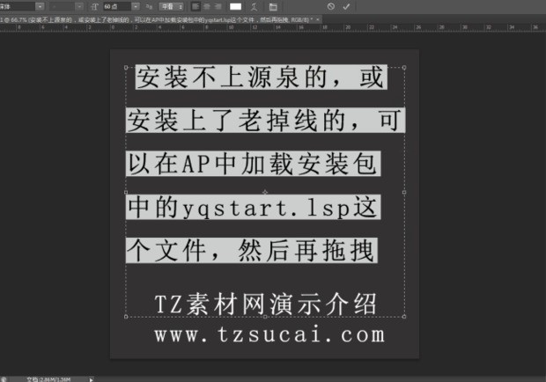Screen dimensions: 546x382
Task: Click in the highlighted line '安装不上源泉的，或'
Action: [262, 77]
